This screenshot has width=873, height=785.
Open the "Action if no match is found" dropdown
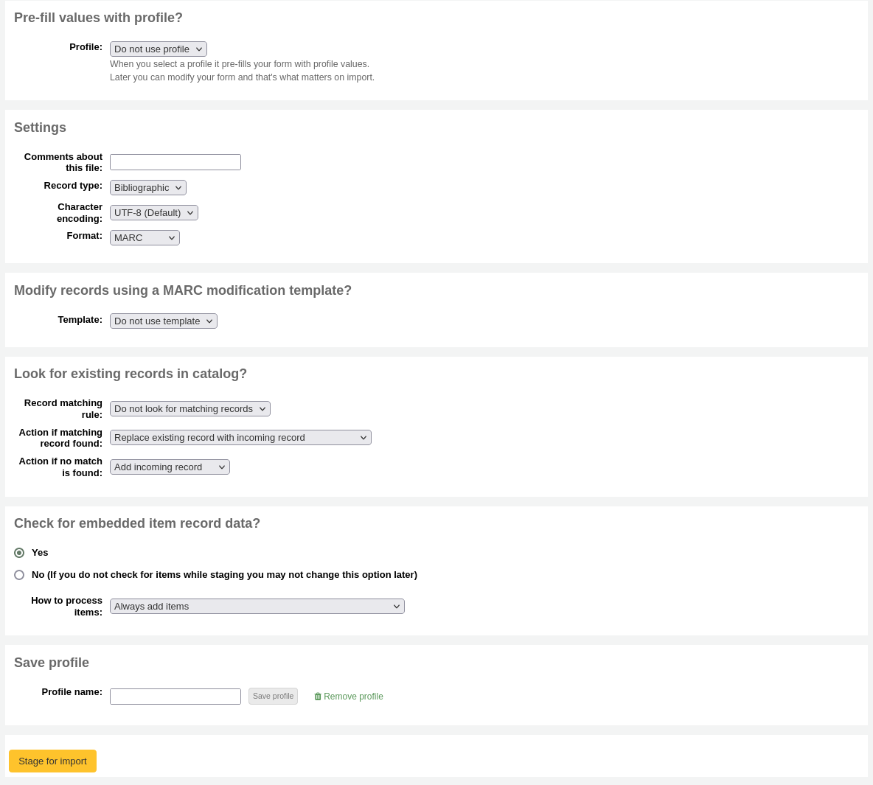170,467
